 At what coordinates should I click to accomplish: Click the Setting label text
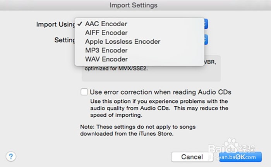click(x=65, y=40)
